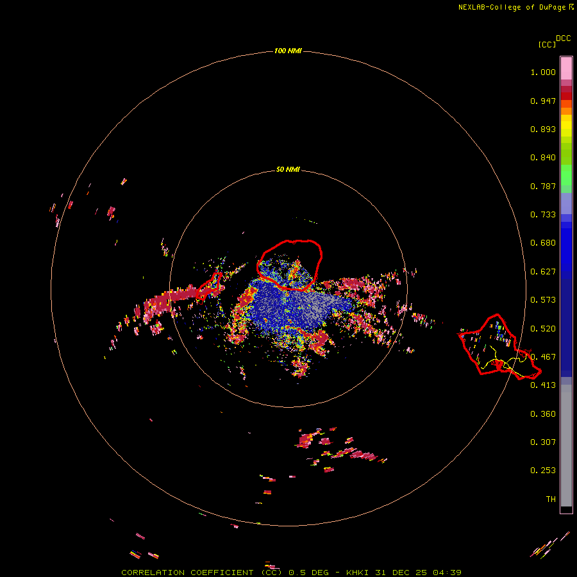Select the 0.680 scale value
Screen dimensions: 577x577
tap(543, 243)
